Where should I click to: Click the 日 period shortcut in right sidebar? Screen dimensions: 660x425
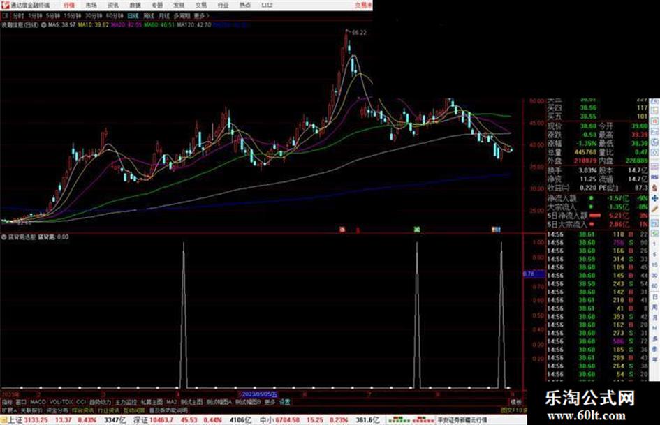pyautogui.click(x=655, y=297)
